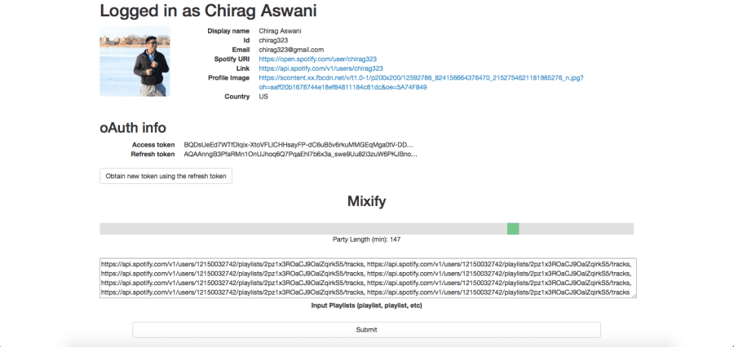Select the email chirag323@gmail.com text
The width and height of the screenshot is (734, 347).
[291, 50]
